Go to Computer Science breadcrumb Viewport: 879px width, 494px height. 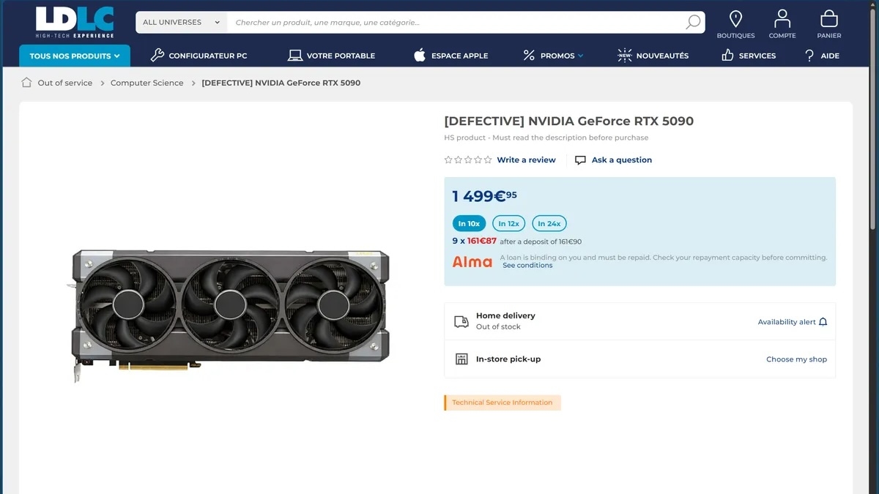pos(147,83)
